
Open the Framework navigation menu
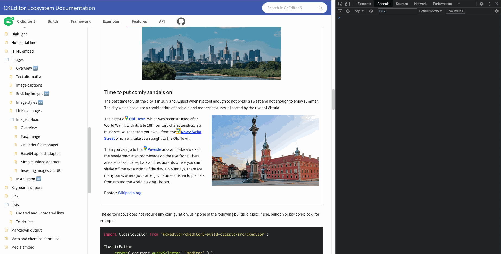(x=81, y=21)
